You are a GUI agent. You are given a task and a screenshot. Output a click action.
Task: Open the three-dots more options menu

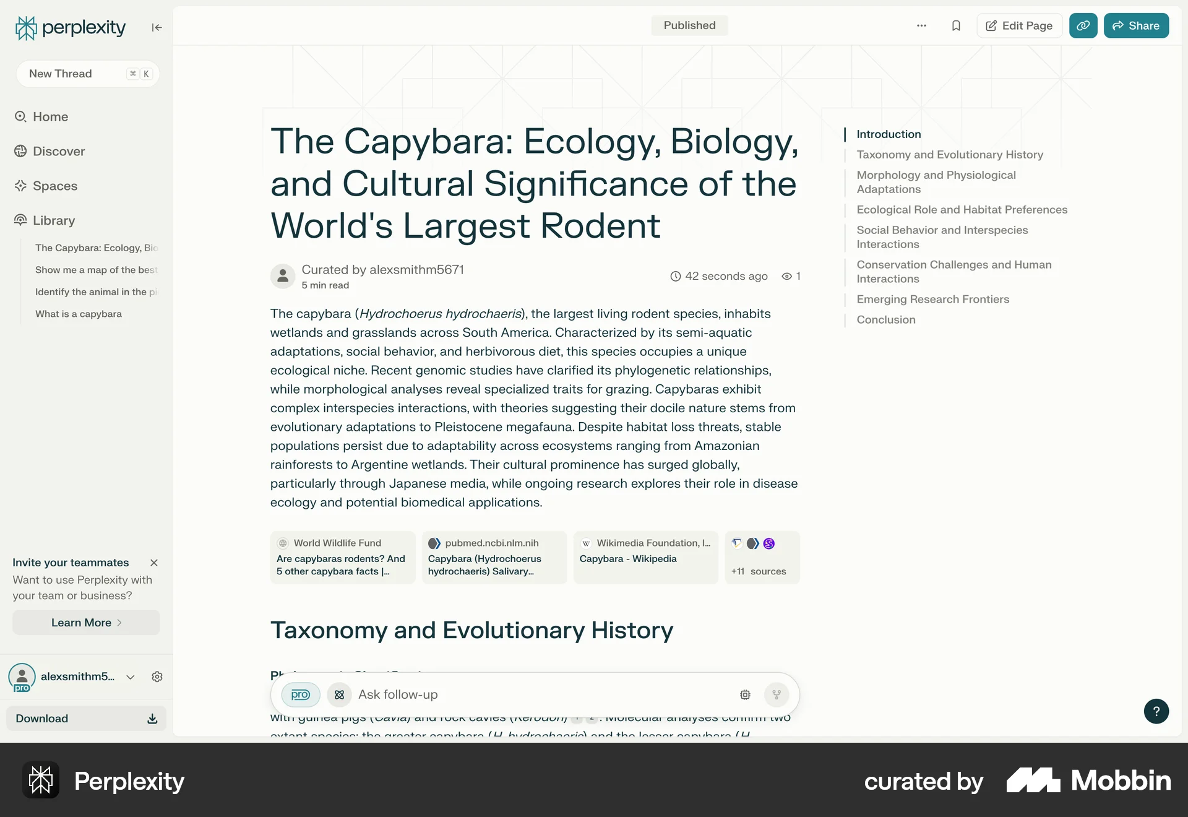pyautogui.click(x=921, y=25)
